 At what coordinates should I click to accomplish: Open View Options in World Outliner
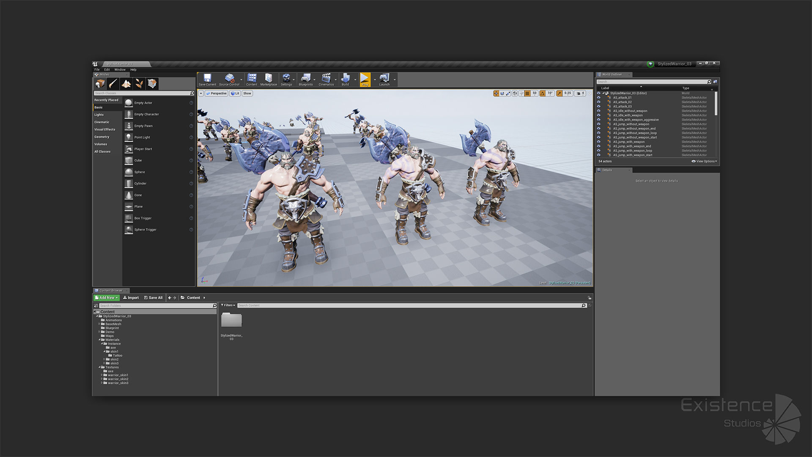point(704,161)
